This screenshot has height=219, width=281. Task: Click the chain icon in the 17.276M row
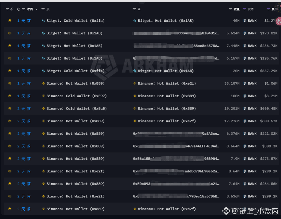10,121
